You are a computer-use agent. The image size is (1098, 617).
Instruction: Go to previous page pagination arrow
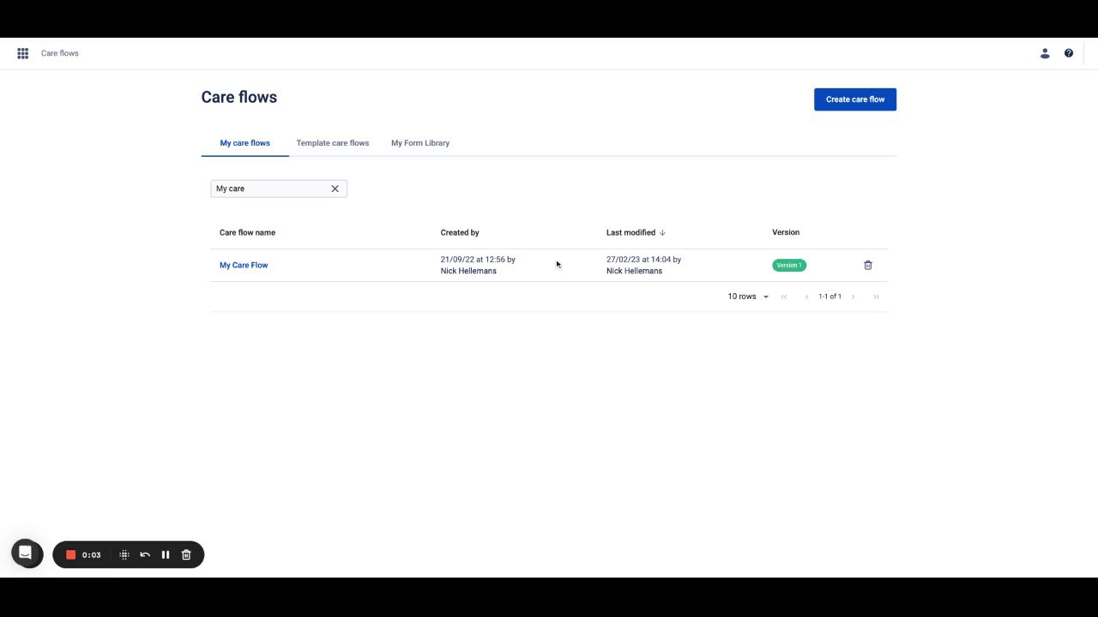(806, 297)
